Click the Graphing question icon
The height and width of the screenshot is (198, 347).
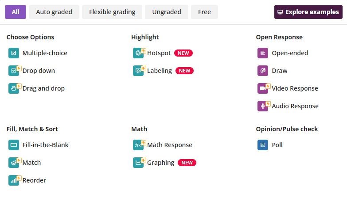pos(138,163)
